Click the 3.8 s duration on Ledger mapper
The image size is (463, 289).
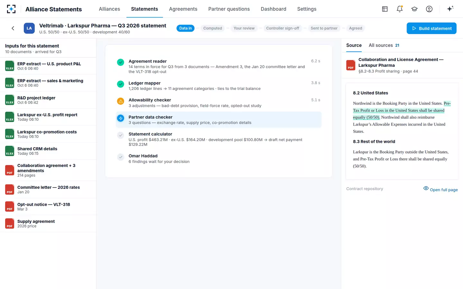(315, 83)
